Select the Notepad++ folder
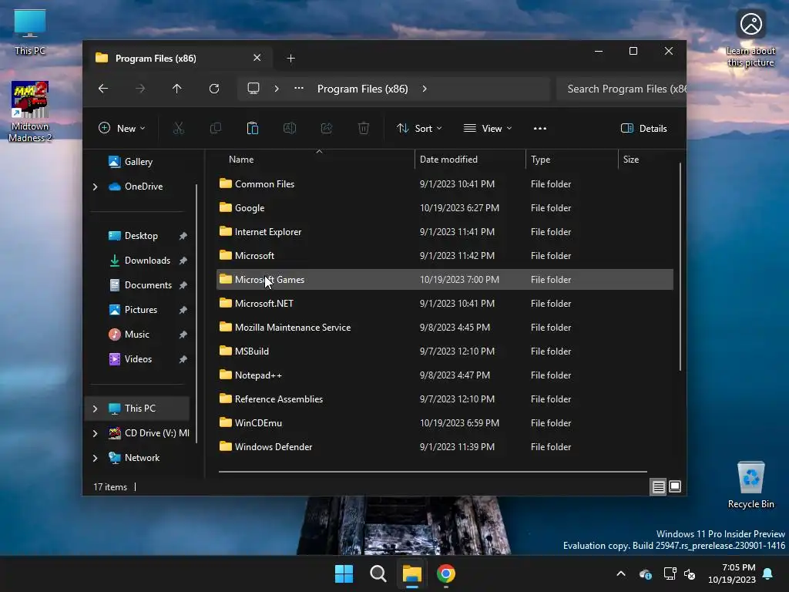This screenshot has width=789, height=592. (445, 375)
